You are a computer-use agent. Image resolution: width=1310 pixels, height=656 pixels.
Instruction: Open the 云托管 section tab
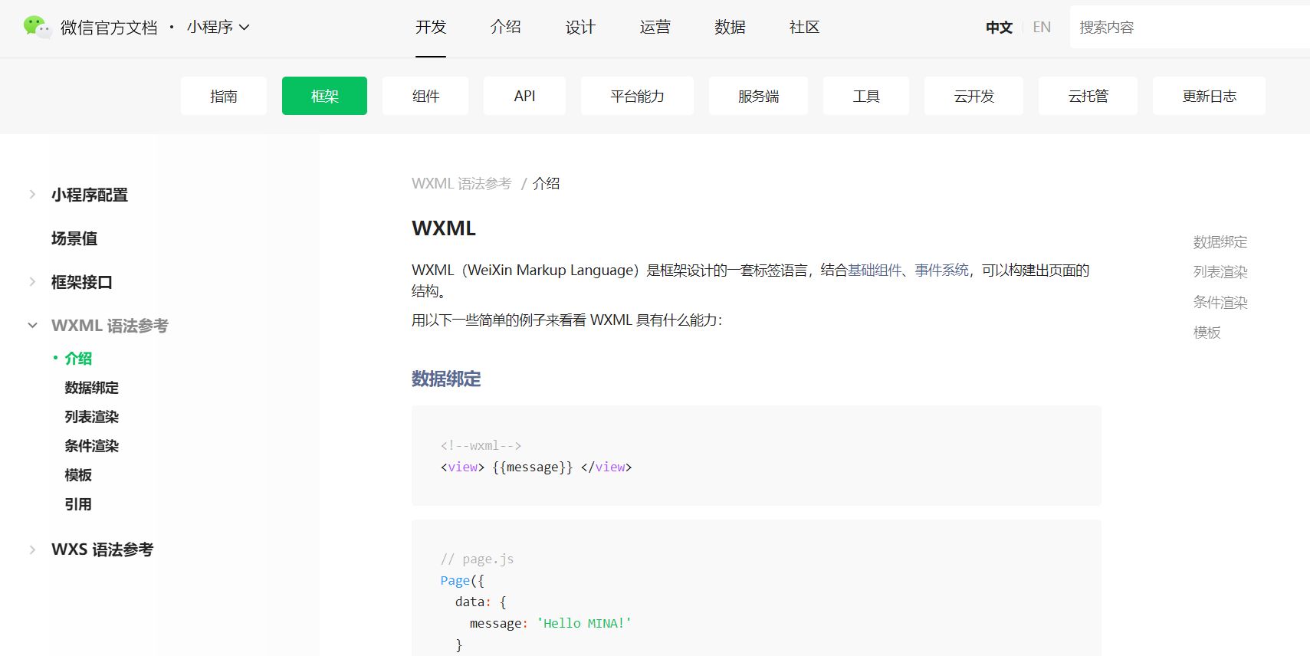[1088, 96]
